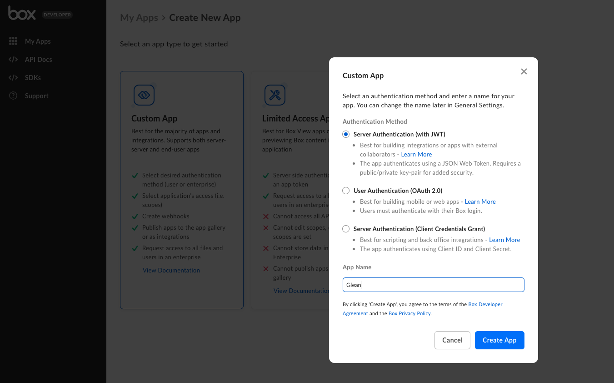Click the Box logo in sidebar
This screenshot has height=383, width=614.
pos(22,14)
